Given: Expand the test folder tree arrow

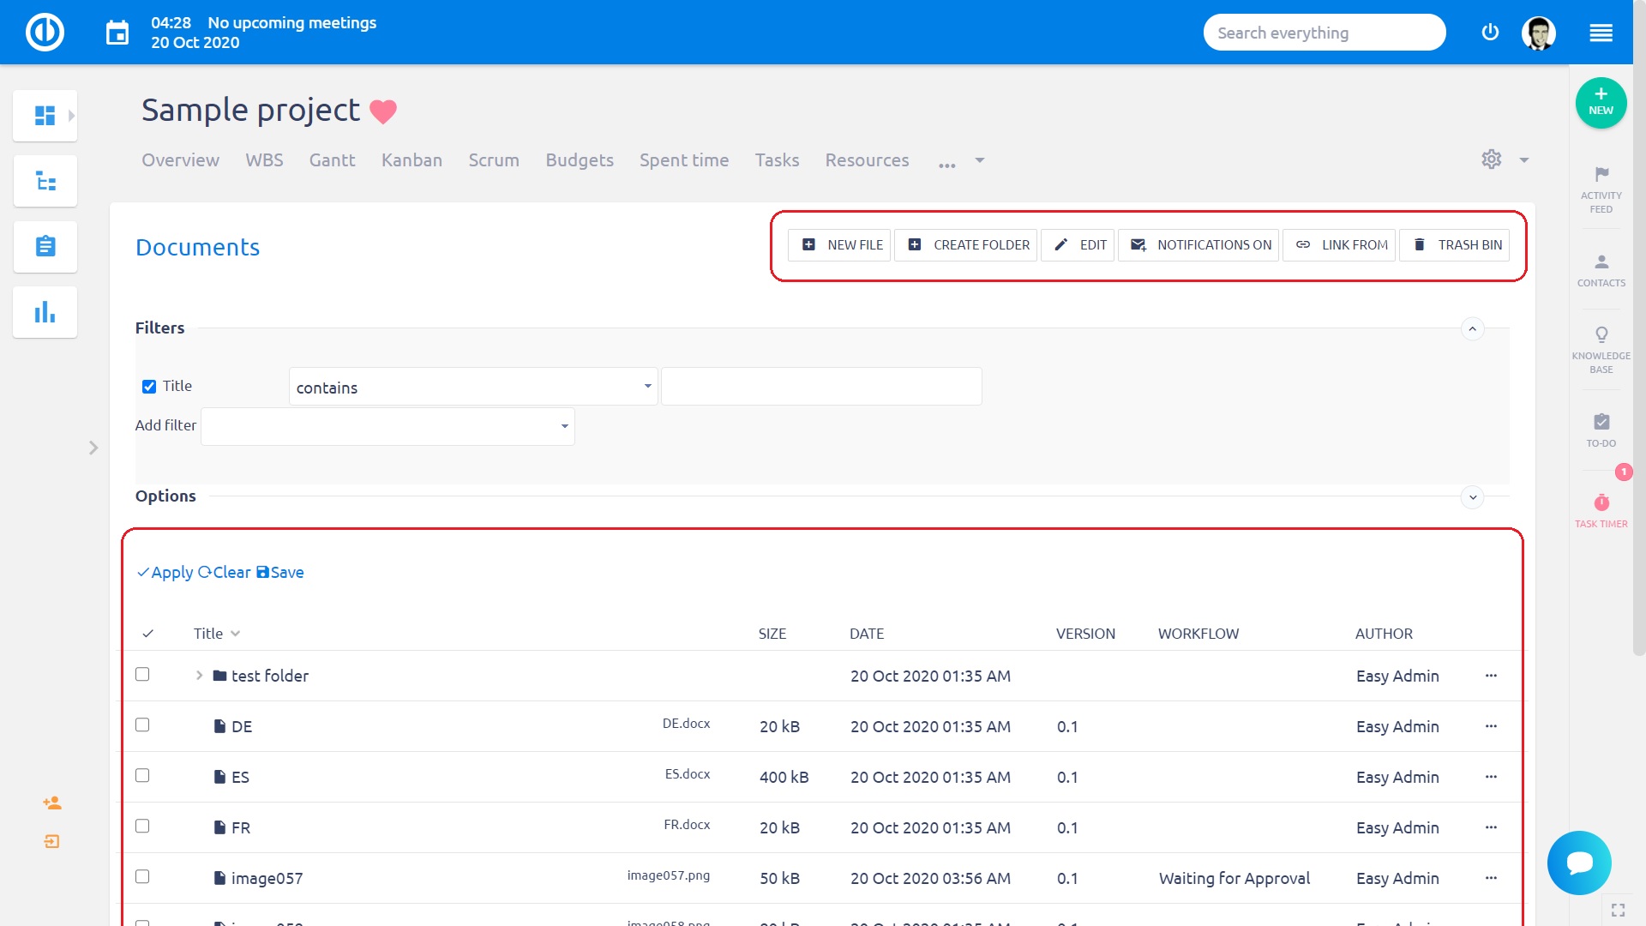Looking at the screenshot, I should point(199,676).
